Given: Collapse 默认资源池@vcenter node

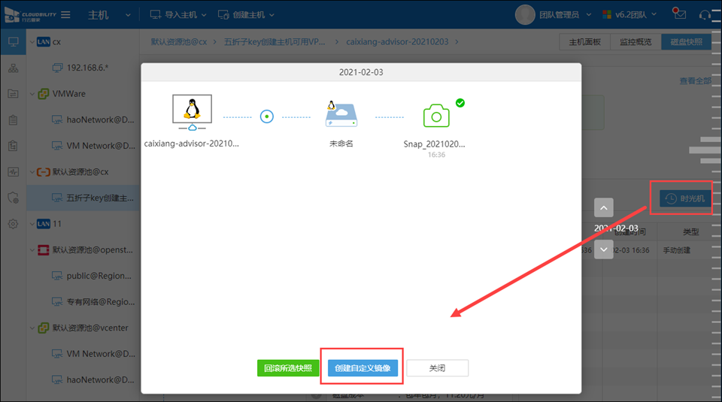Looking at the screenshot, I should (32, 328).
